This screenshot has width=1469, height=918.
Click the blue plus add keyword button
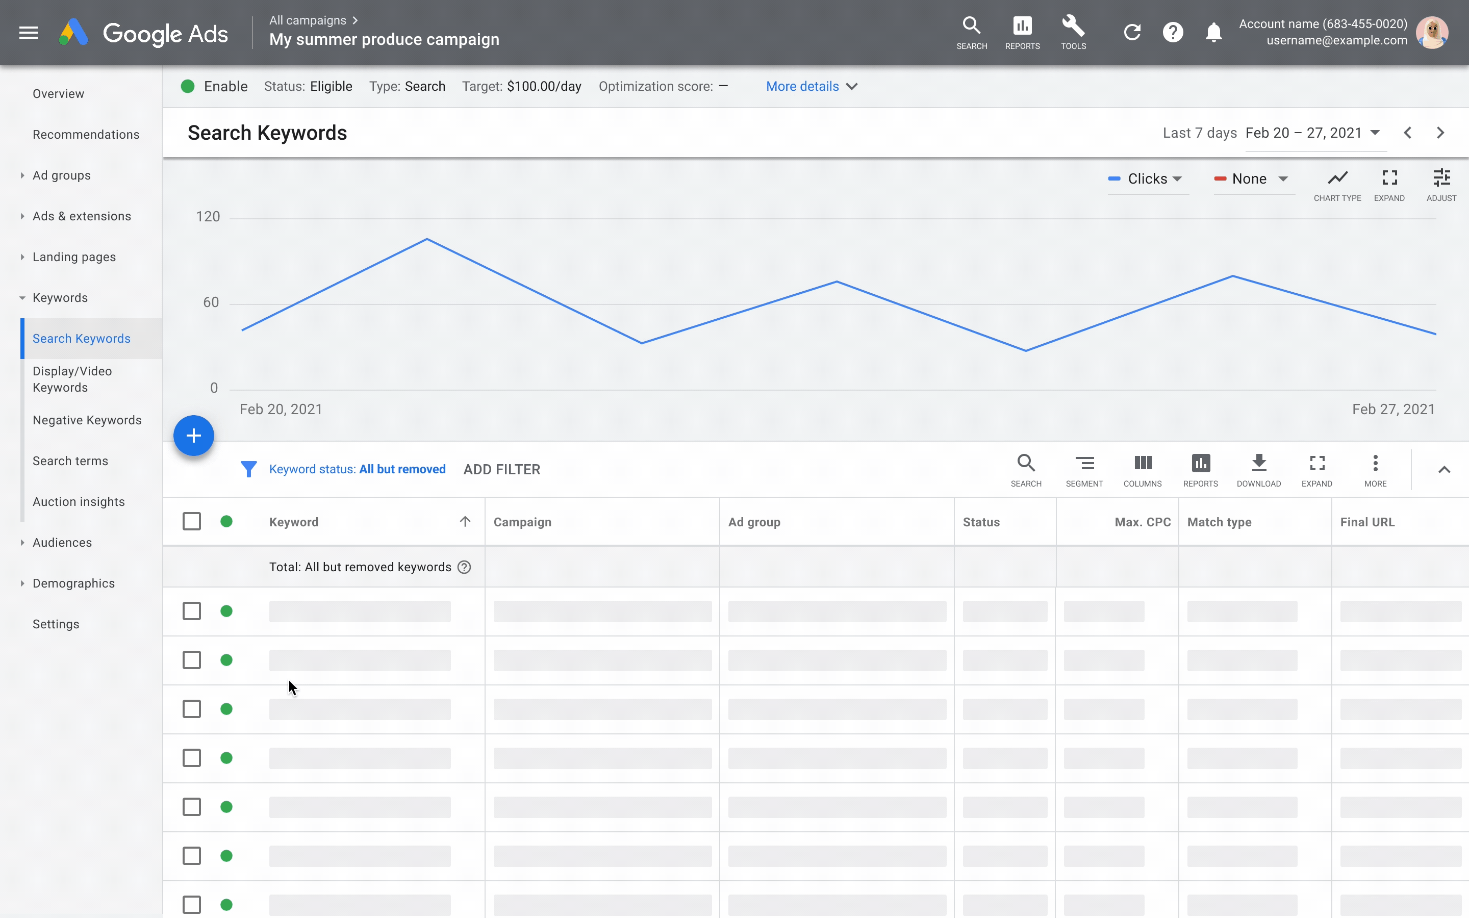(x=193, y=436)
